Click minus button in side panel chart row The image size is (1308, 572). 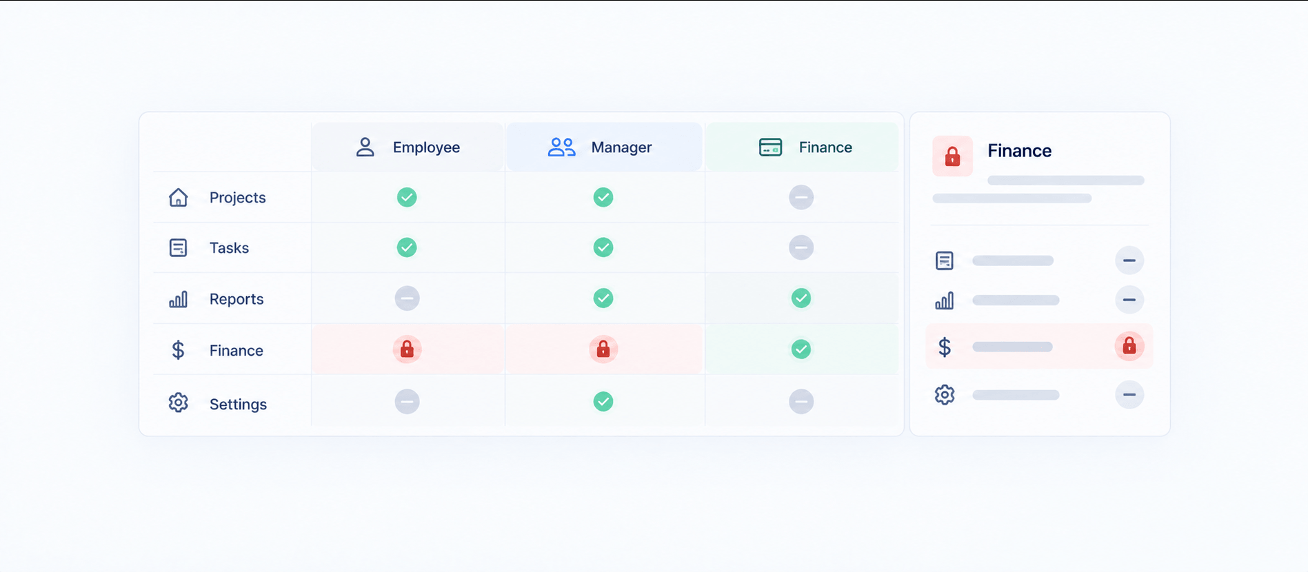pos(1129,300)
